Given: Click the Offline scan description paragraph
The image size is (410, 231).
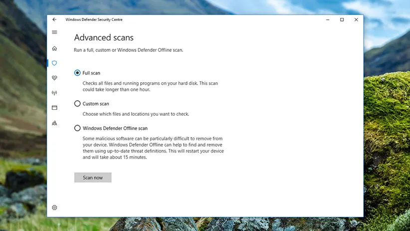Looking at the screenshot, I should click(153, 148).
